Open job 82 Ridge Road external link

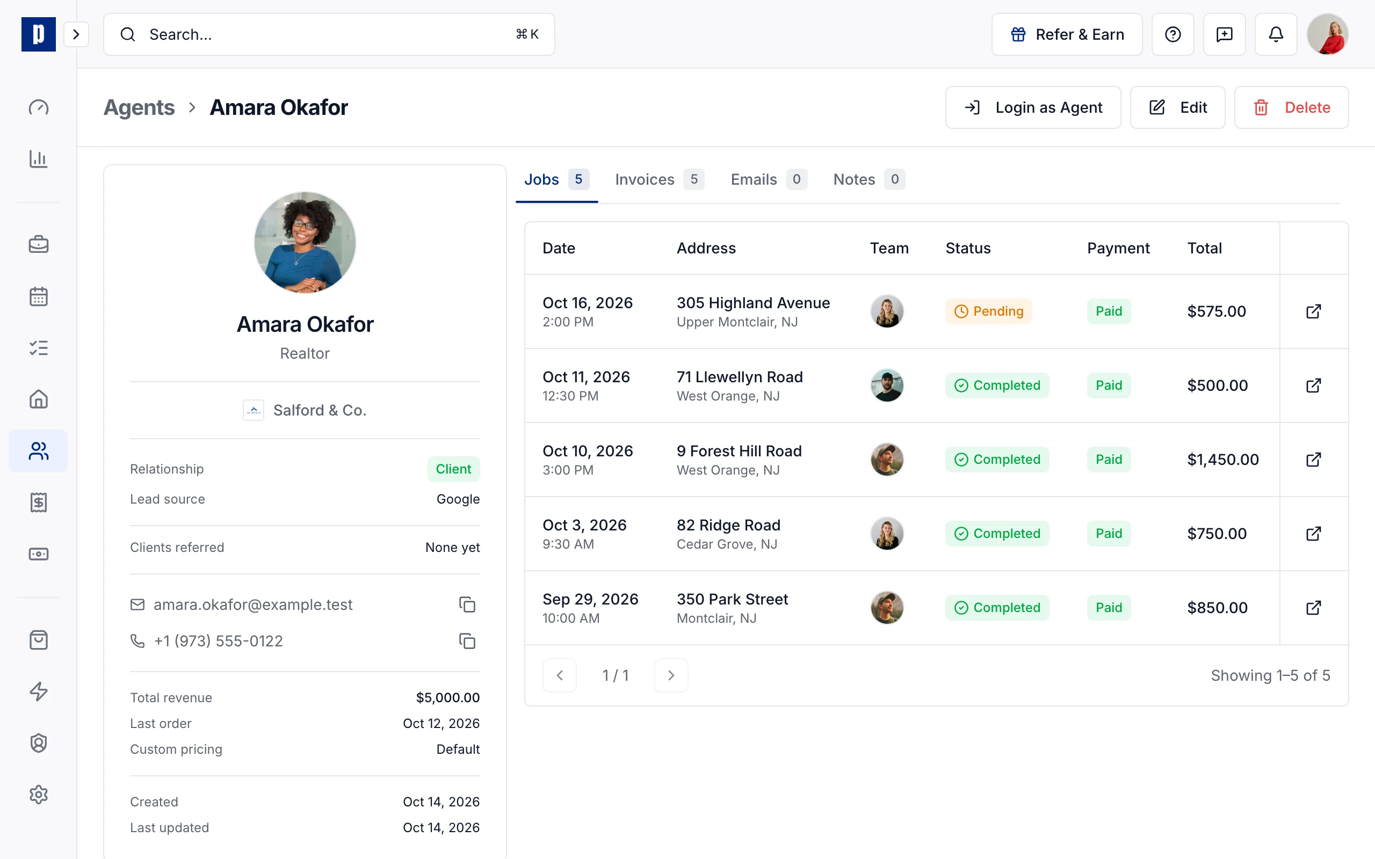tap(1314, 534)
